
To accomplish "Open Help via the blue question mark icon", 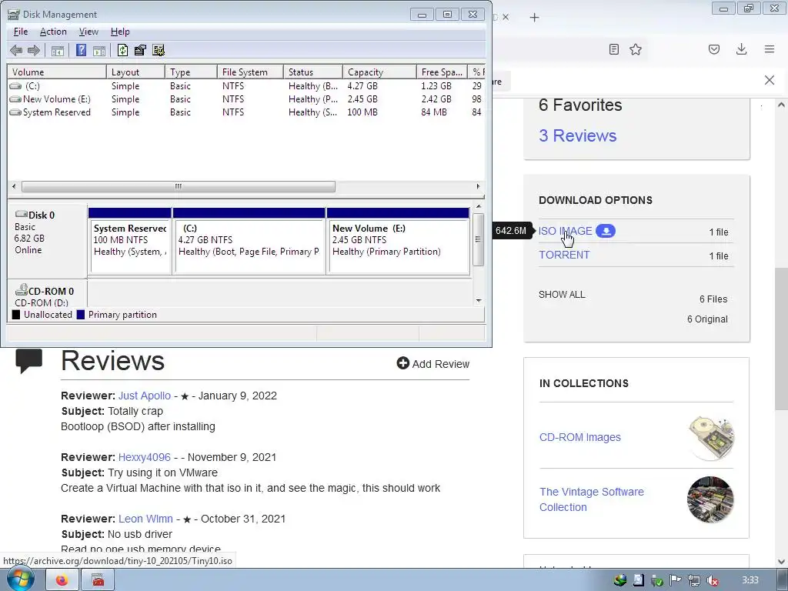I will pos(81,50).
